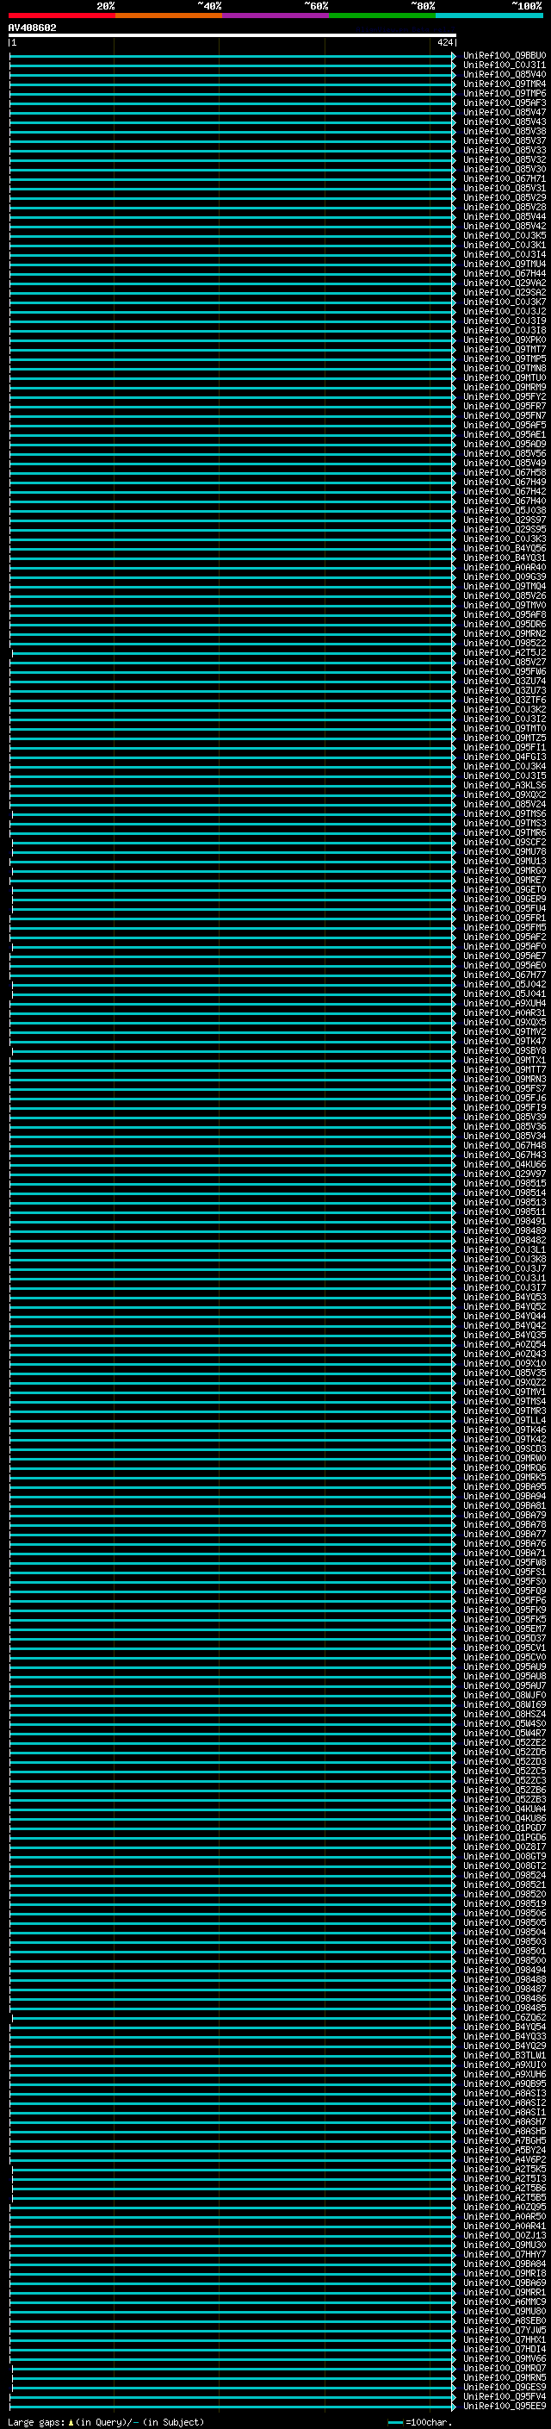Viewport: 551px width, 2429px height.
Task: Click hit label UniRef100_A7BGH5
Action: (x=505, y=2140)
